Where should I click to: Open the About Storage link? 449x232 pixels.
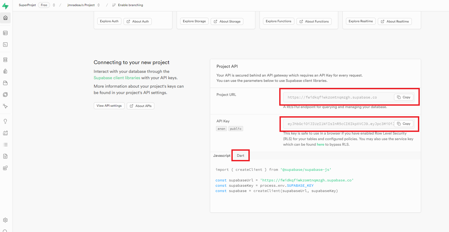[227, 21]
